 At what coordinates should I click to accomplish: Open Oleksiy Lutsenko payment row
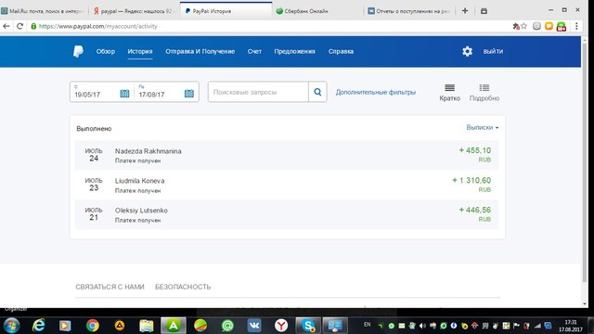pos(287,214)
